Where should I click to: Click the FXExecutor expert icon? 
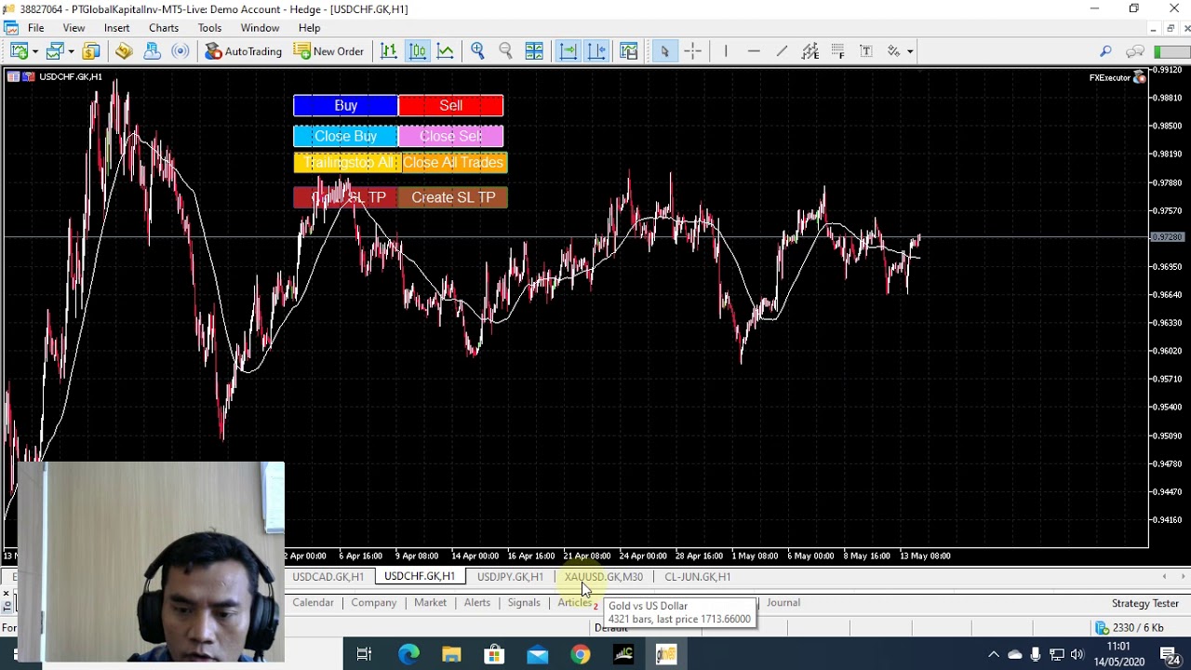1139,77
